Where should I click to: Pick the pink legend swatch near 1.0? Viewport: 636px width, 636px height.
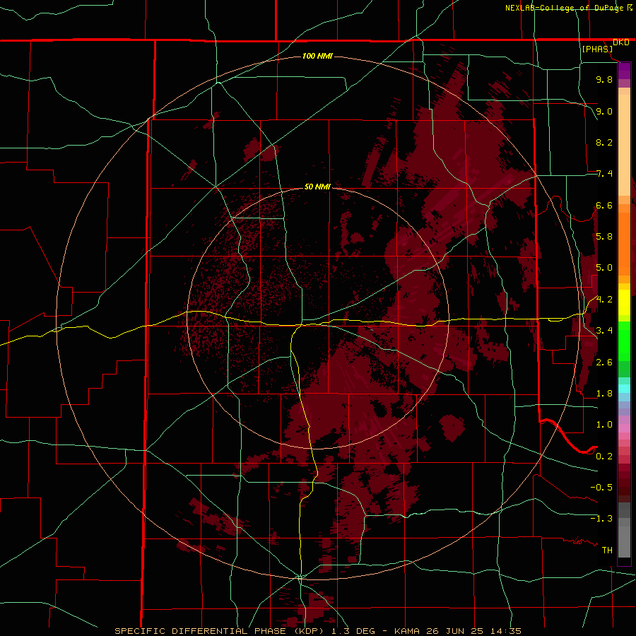624,428
